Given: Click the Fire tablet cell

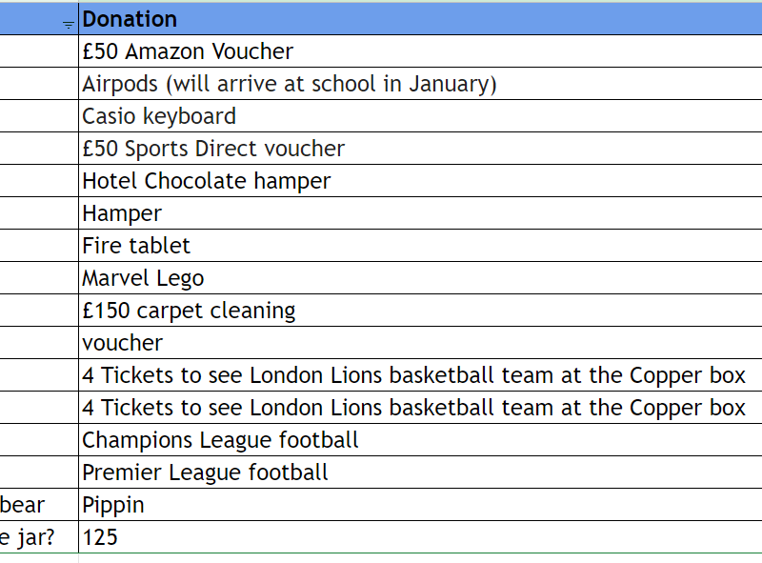Looking at the screenshot, I should click(419, 246).
